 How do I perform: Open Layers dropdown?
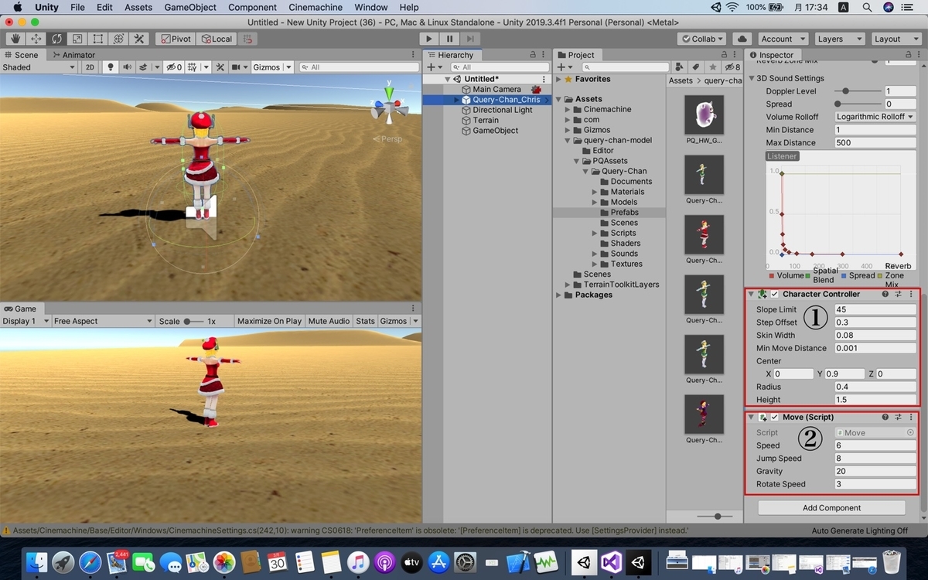839,39
